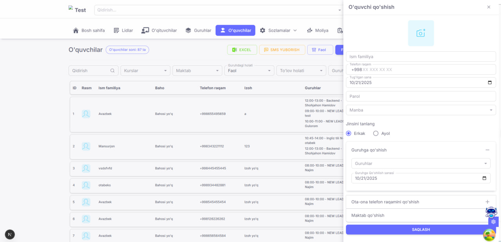Click the EXCEL export button

coord(242,50)
